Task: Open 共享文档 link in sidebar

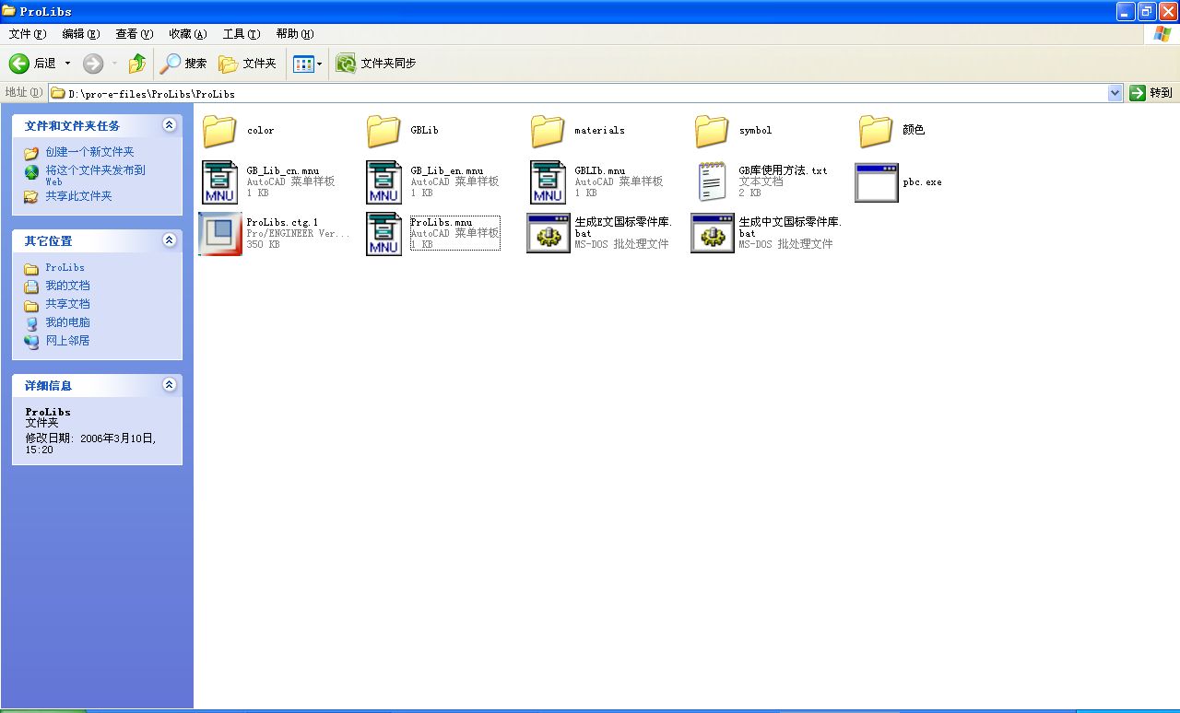Action: (67, 304)
